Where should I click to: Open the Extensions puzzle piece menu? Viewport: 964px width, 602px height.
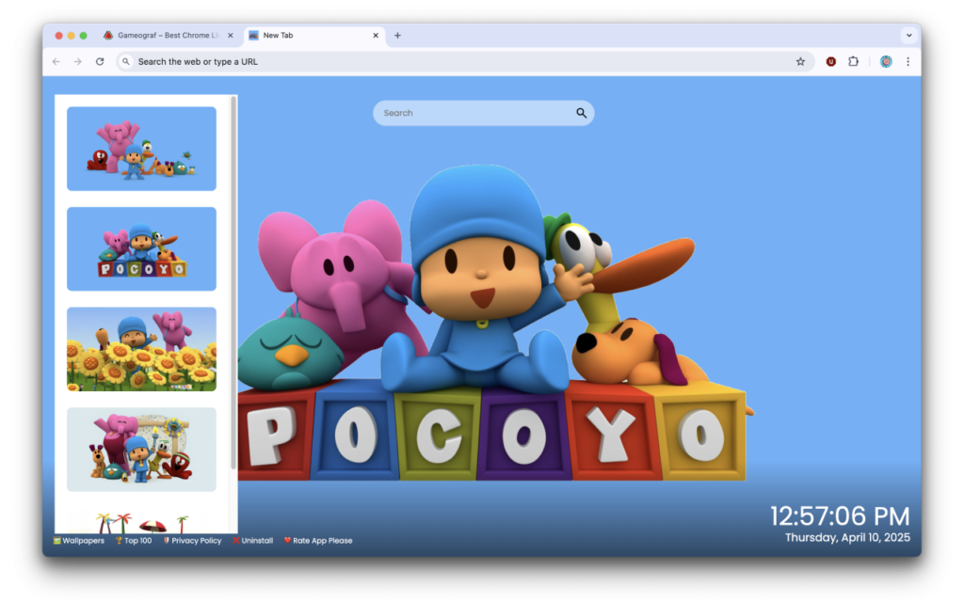pyautogui.click(x=853, y=61)
